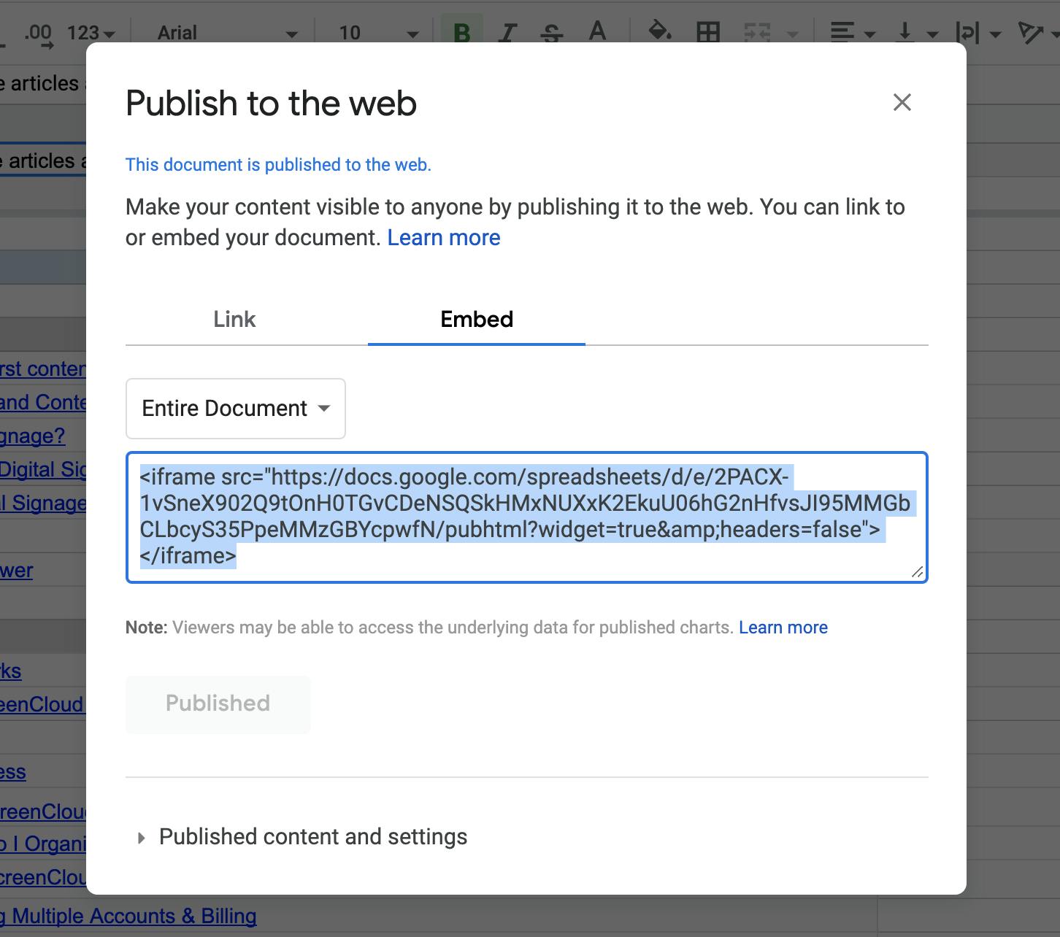The width and height of the screenshot is (1060, 937).
Task: Open the 'wer' link in the spreadsheet
Action: point(16,570)
